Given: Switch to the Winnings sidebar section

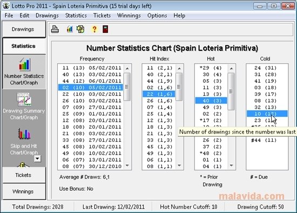Looking at the screenshot, I should (24, 191).
